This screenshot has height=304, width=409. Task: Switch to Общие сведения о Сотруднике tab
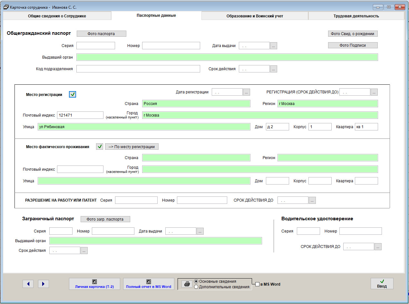(57, 16)
